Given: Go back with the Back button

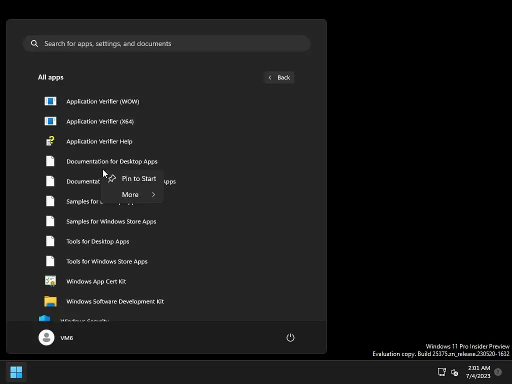Looking at the screenshot, I should click(x=279, y=77).
